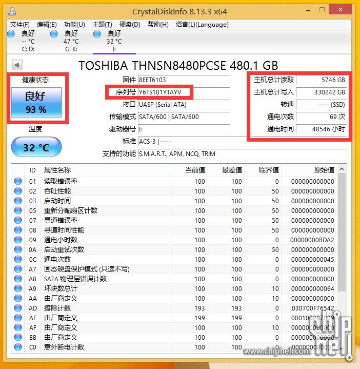Go to previous disk with left arrow
Image resolution: width=360 pixels, height=369 pixels.
pos(17,65)
